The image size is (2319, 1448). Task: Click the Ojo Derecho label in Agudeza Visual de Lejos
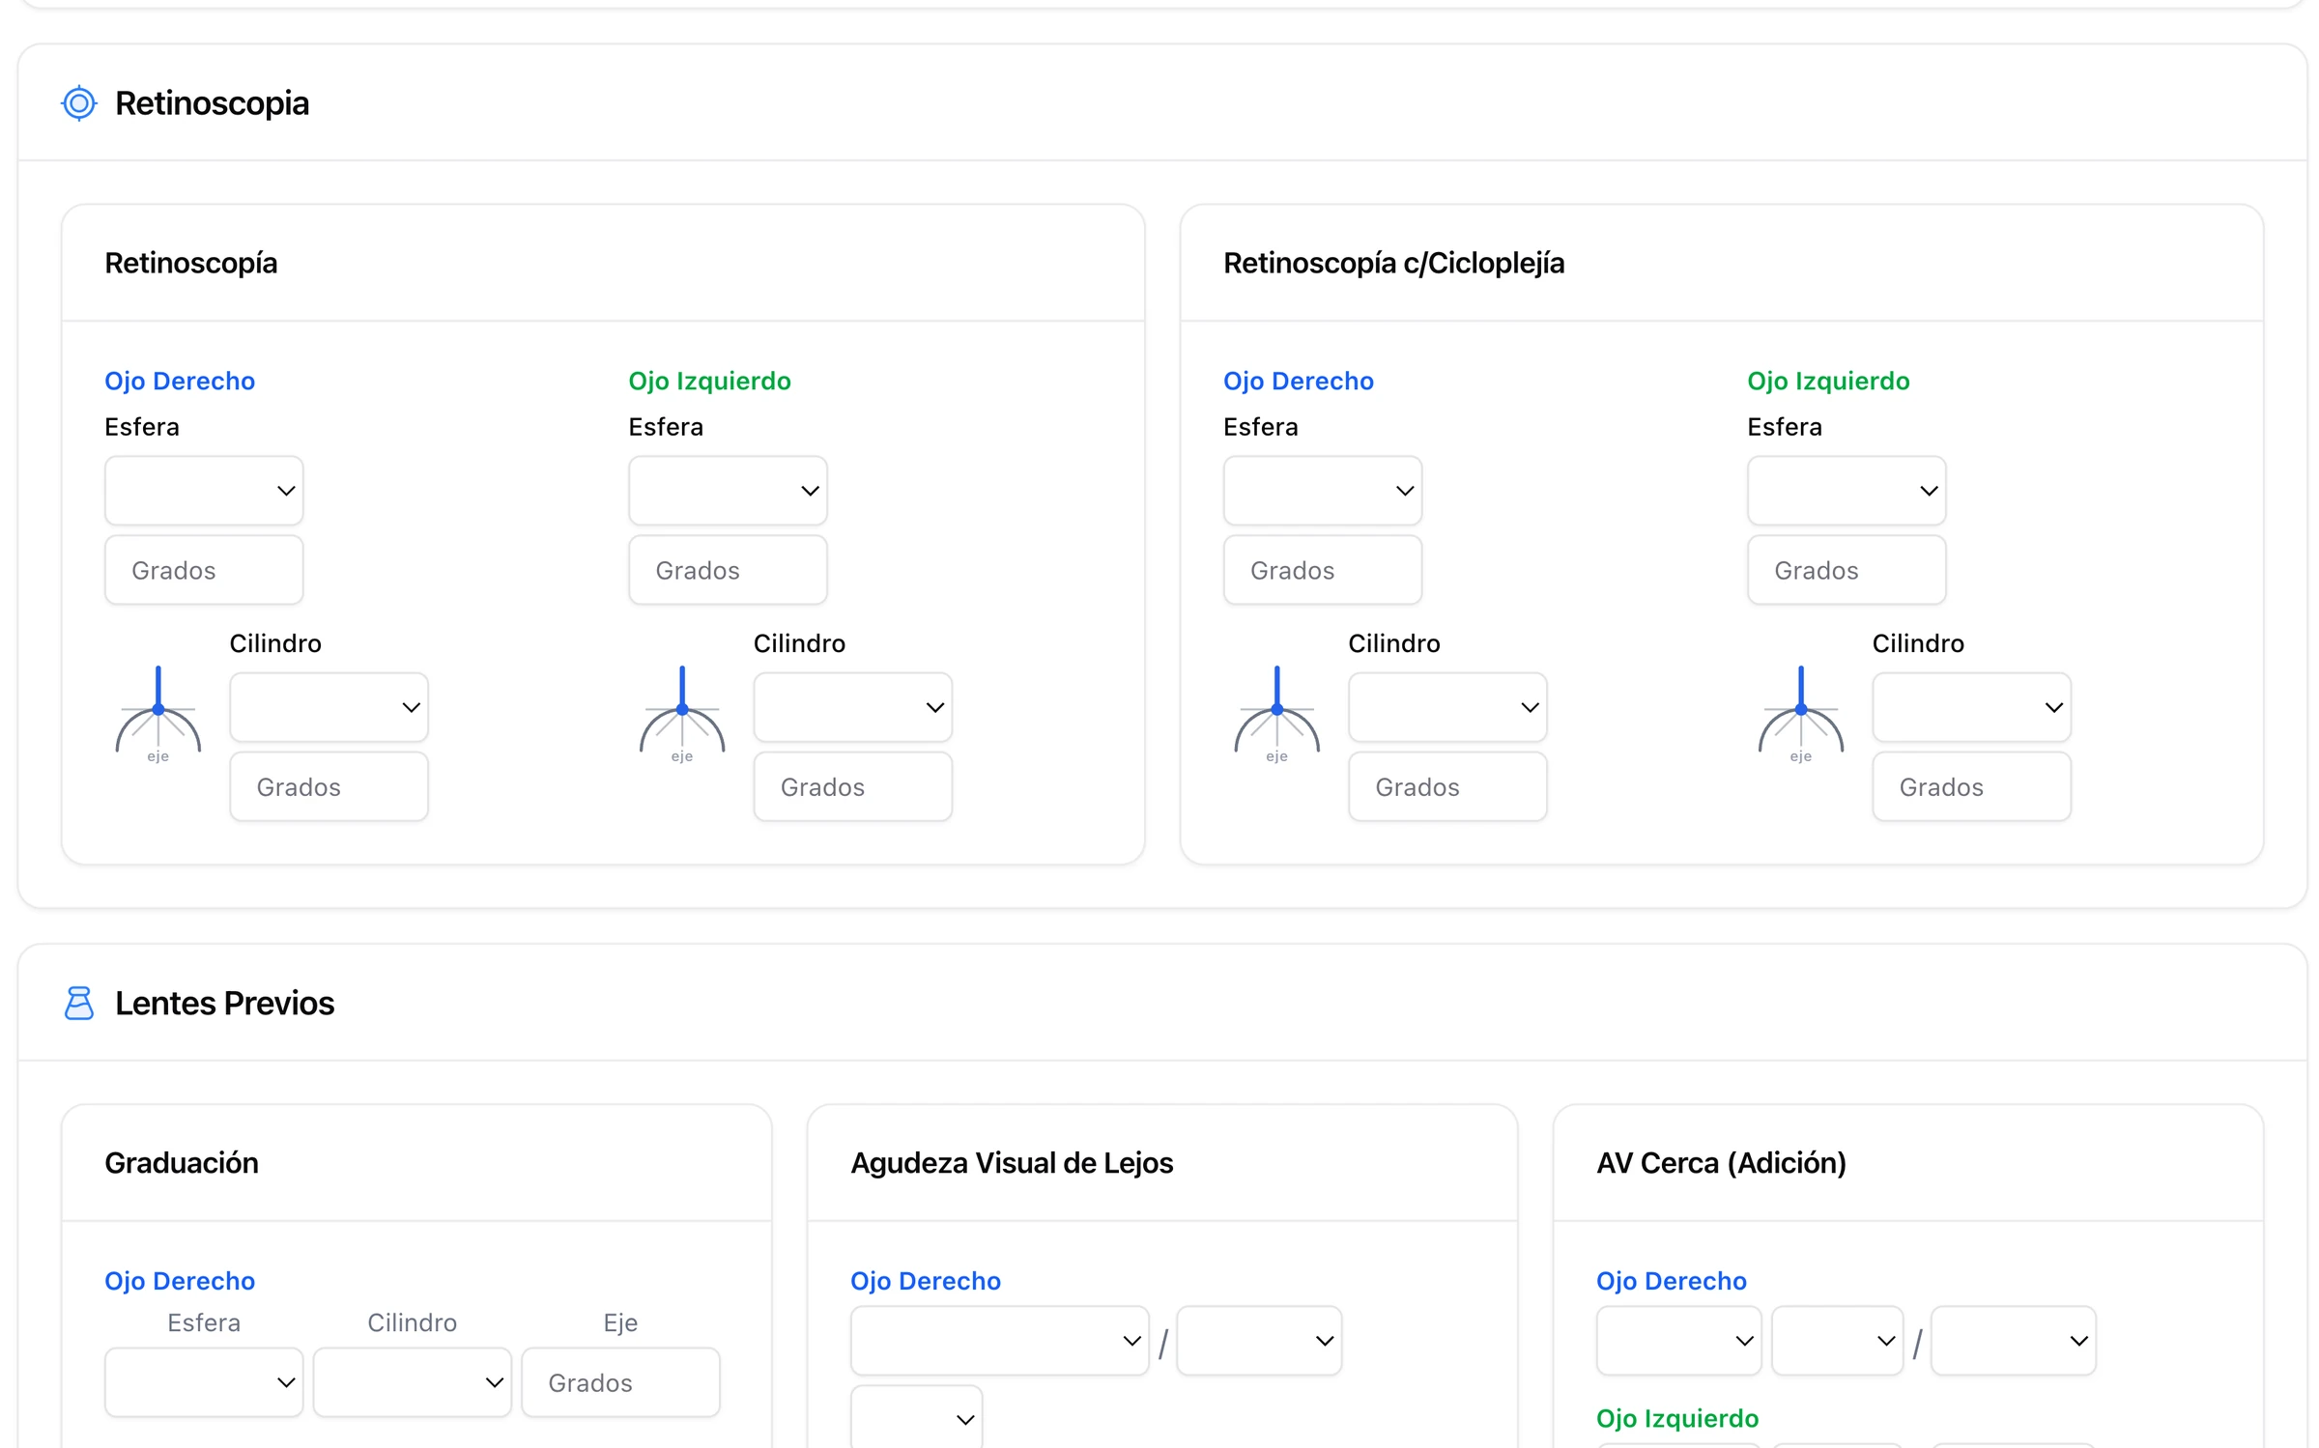925,1281
